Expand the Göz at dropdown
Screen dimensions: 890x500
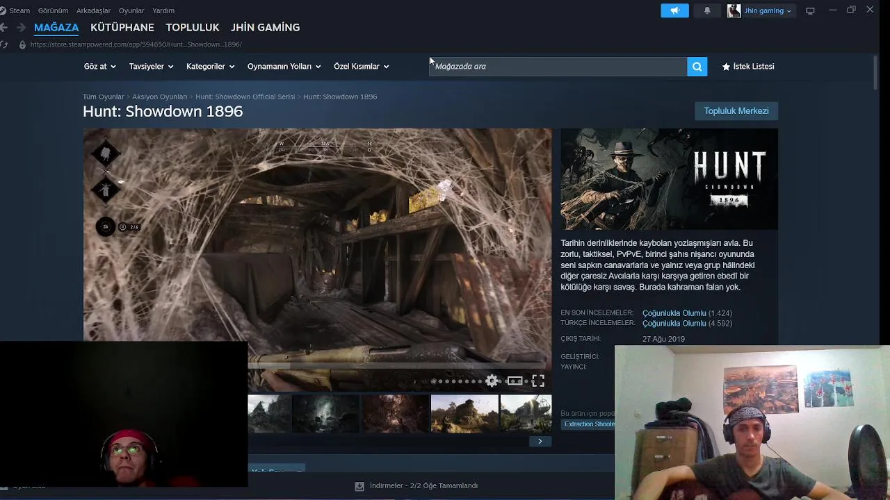pos(99,67)
